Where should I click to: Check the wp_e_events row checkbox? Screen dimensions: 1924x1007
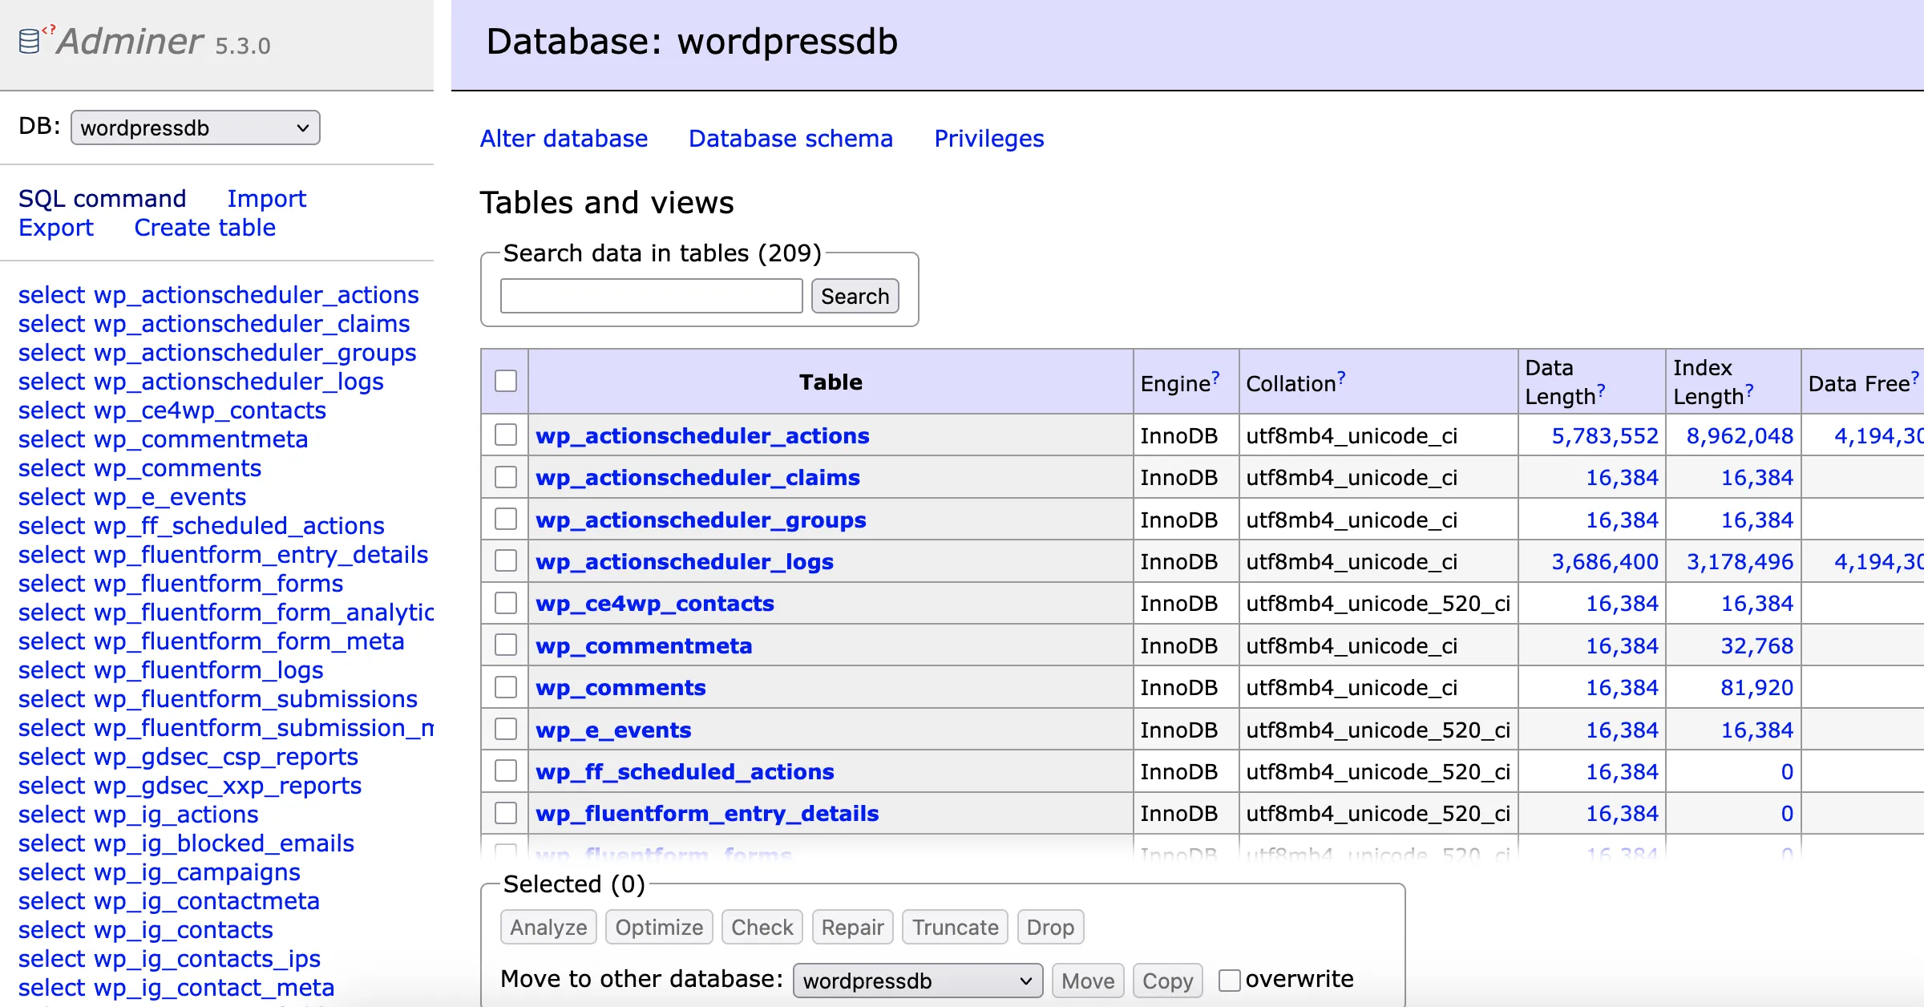click(x=506, y=729)
